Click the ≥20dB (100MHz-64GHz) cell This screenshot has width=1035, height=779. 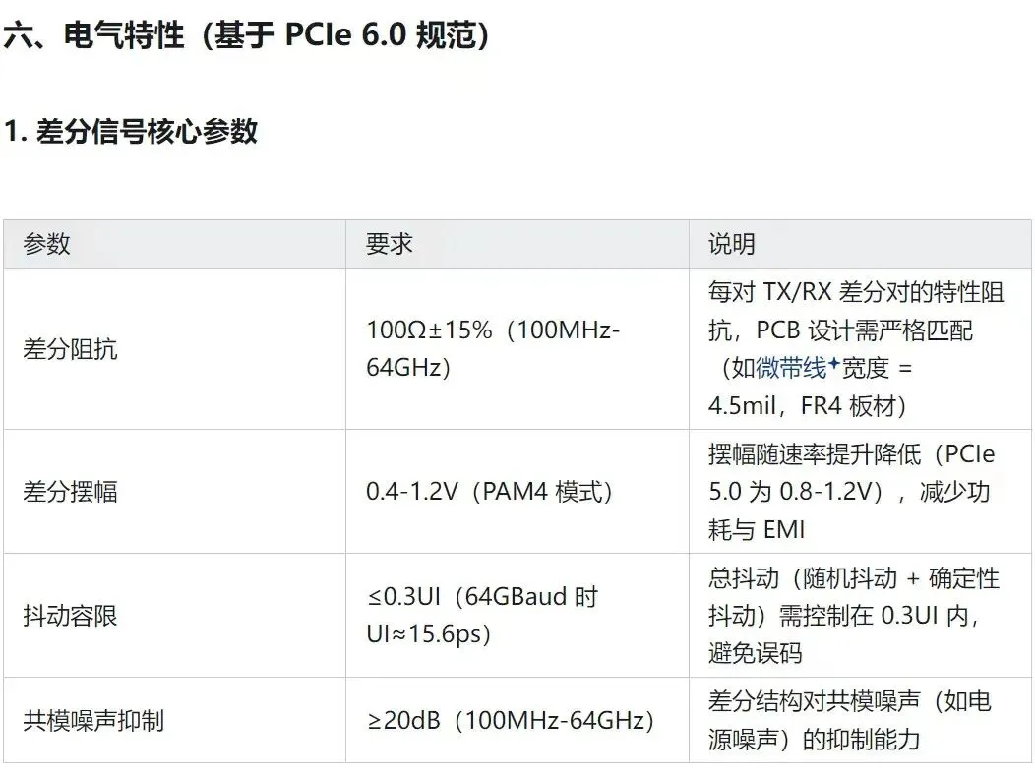pyautogui.click(x=511, y=720)
